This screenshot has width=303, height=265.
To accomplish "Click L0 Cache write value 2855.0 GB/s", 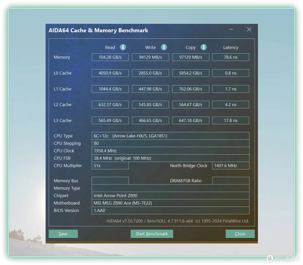I will tap(150, 73).
